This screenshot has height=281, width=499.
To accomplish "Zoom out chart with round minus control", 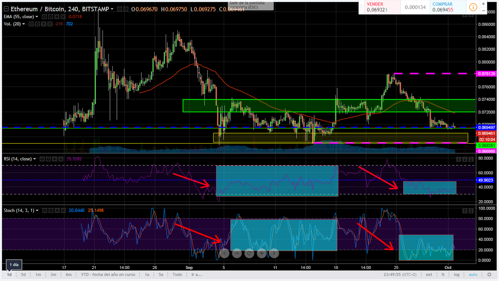I will coord(237,253).
